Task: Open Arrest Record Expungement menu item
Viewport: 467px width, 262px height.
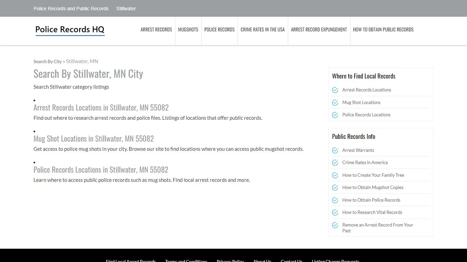Action: [319, 30]
